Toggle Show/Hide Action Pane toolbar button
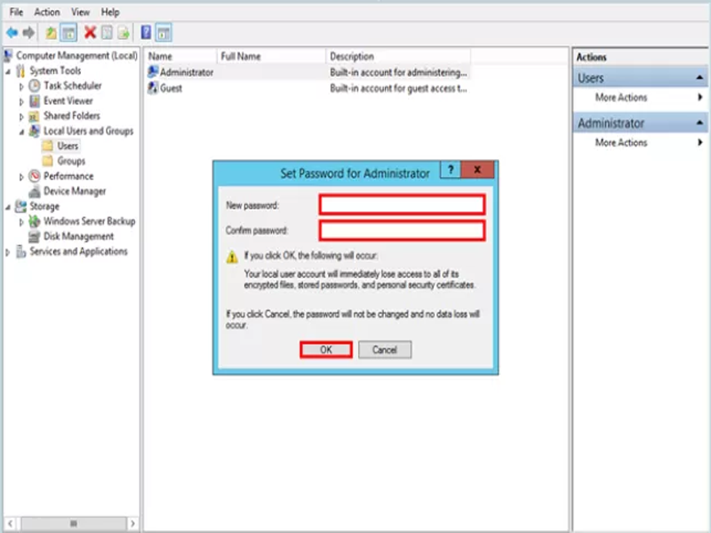Viewport: 711px width, 533px height. click(164, 33)
